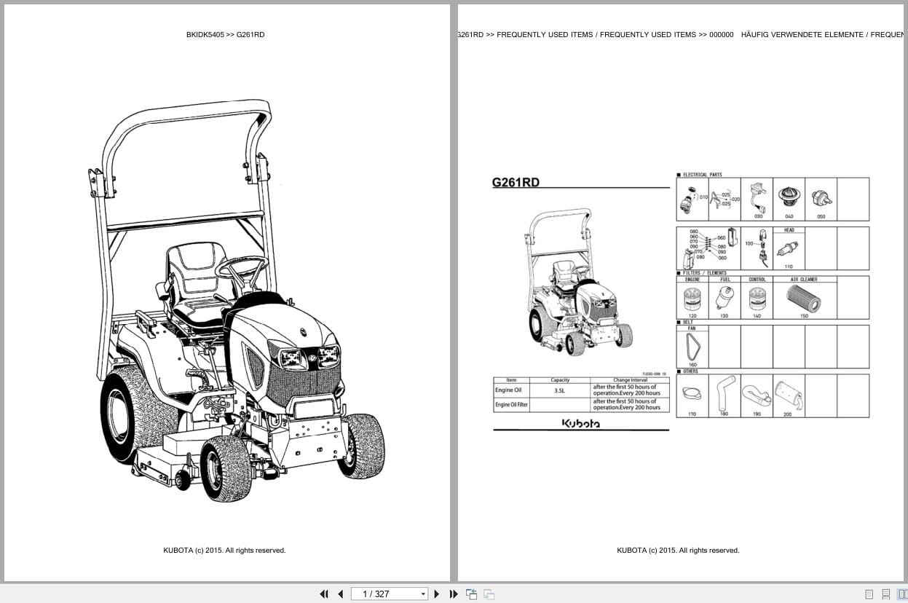Click the Engine Oil row label
This screenshot has height=603, width=908.
pos(508,390)
